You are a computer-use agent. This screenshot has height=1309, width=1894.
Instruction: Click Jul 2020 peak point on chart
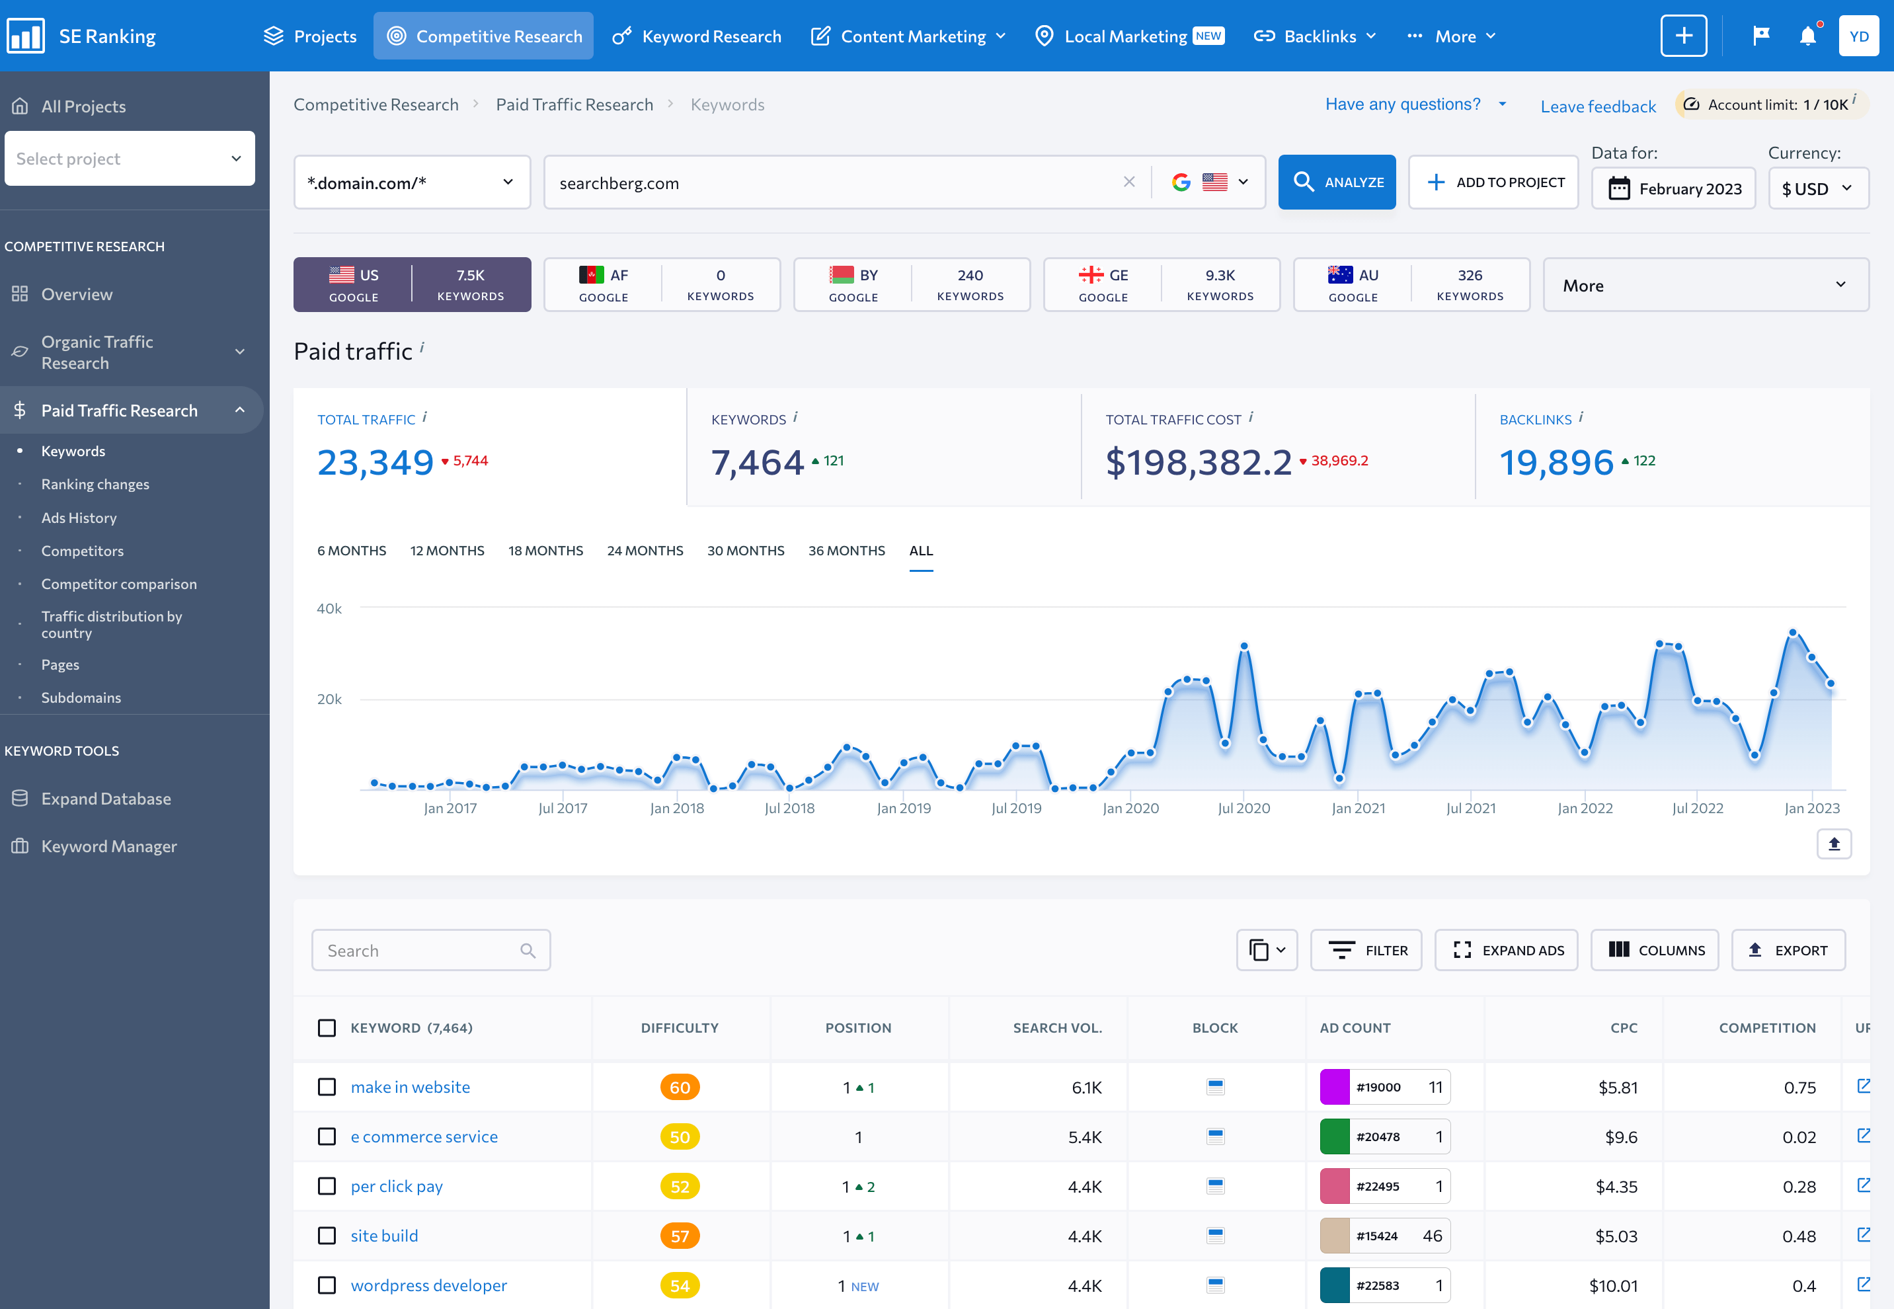(1243, 647)
